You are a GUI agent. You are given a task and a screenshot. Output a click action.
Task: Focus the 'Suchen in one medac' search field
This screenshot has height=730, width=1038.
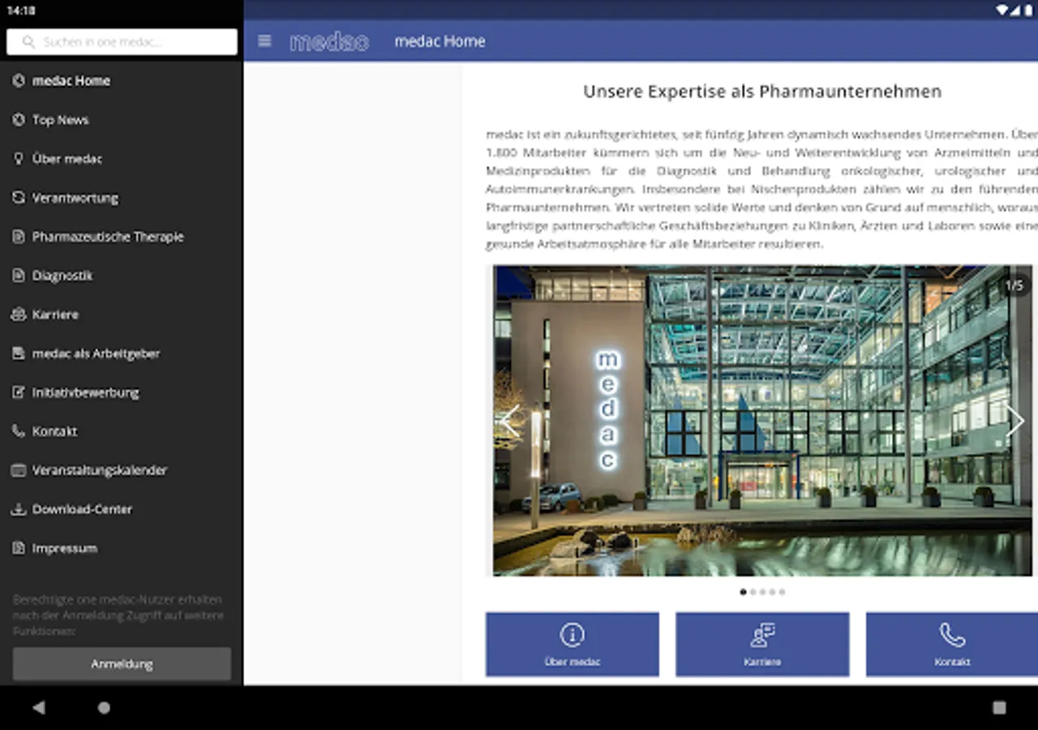click(122, 42)
